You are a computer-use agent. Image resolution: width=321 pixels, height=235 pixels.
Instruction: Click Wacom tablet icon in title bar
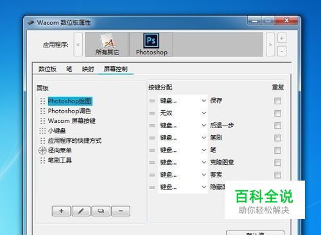click(31, 22)
